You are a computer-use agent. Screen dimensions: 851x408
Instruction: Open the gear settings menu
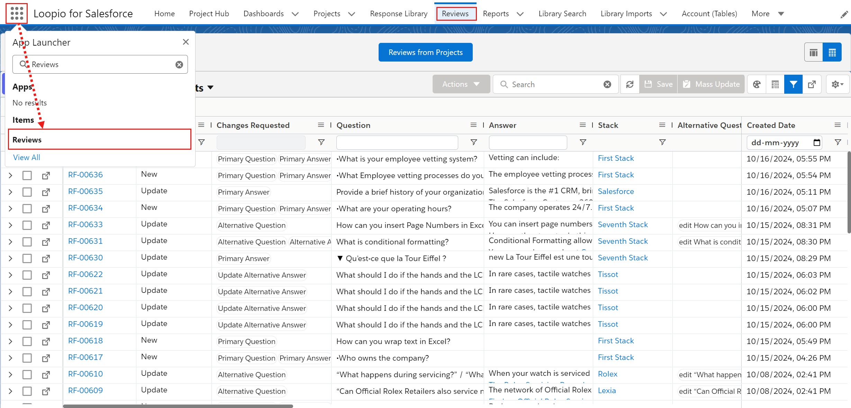838,84
